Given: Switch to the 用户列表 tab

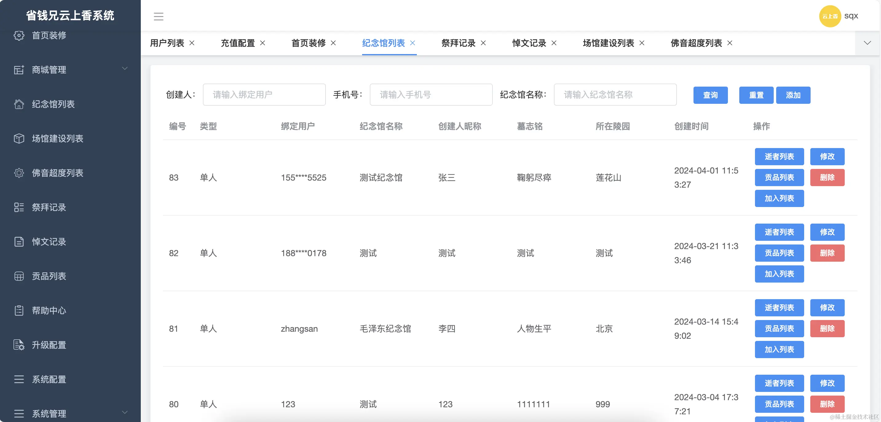Looking at the screenshot, I should tap(167, 43).
